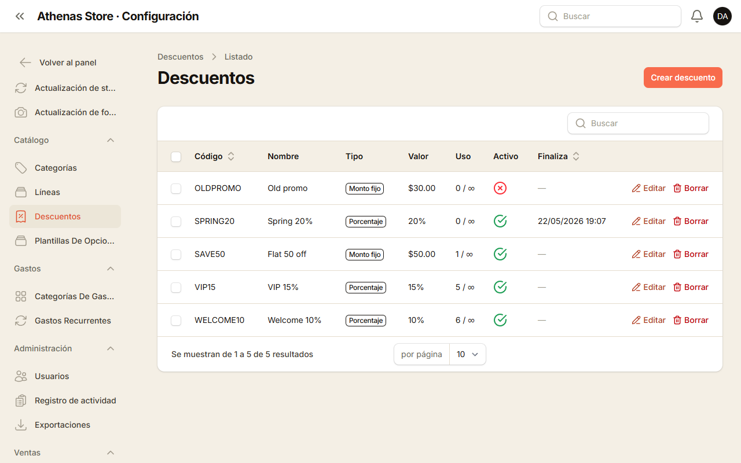
Task: Toggle the select-all checkbox in table header
Action: (x=176, y=156)
